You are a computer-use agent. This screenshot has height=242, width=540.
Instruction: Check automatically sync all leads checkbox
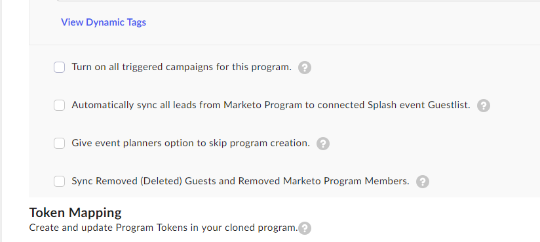click(x=59, y=105)
